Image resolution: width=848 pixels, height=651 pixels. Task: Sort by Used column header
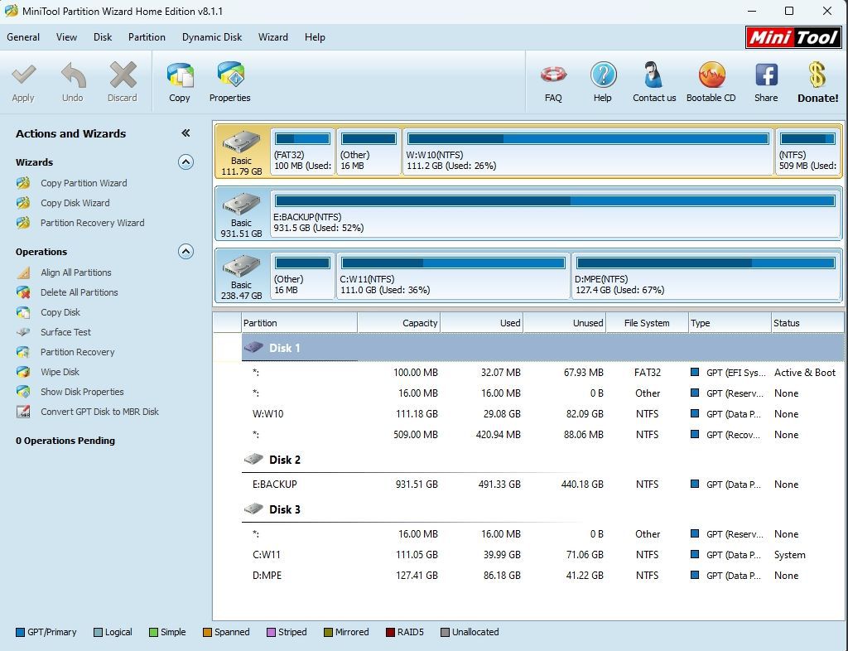tap(482, 323)
